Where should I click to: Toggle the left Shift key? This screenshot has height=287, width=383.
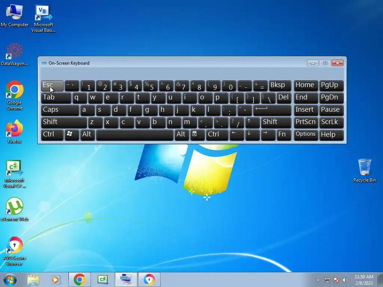(x=64, y=123)
